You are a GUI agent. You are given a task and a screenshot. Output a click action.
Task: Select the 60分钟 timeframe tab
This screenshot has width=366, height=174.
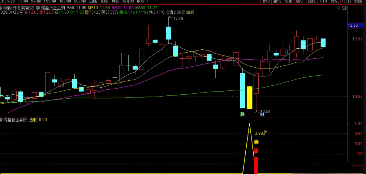[x=80, y=1]
